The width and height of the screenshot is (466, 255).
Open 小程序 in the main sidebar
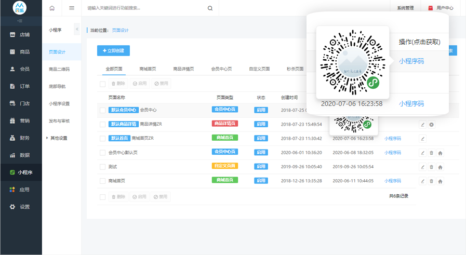[x=21, y=172]
